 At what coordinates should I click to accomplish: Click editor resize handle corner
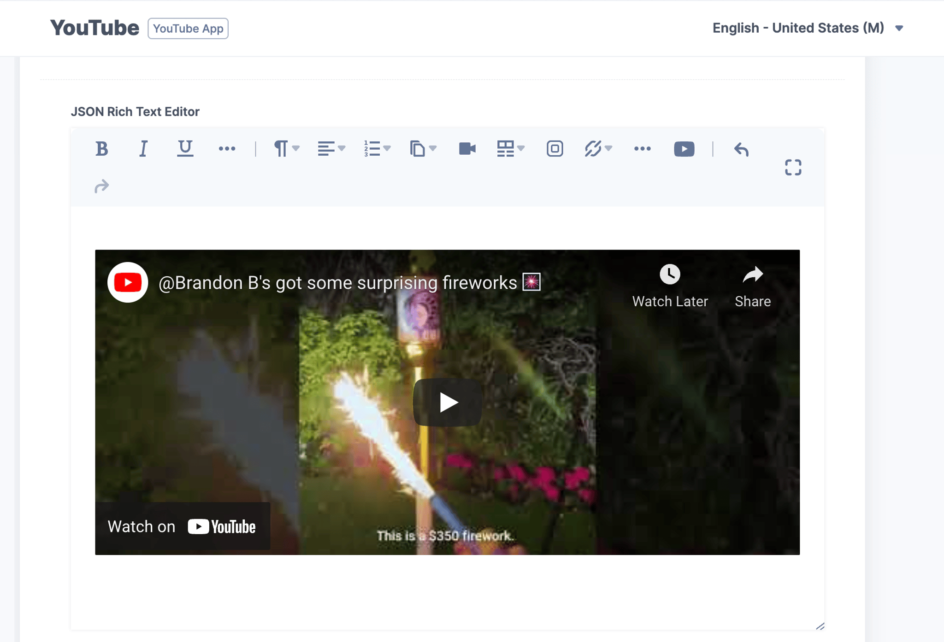tap(820, 626)
